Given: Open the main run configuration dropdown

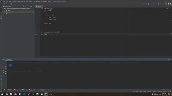Looking at the screenshot, I should click(x=151, y=4).
